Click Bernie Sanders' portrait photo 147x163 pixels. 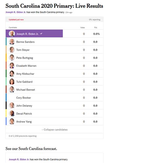click(12, 42)
